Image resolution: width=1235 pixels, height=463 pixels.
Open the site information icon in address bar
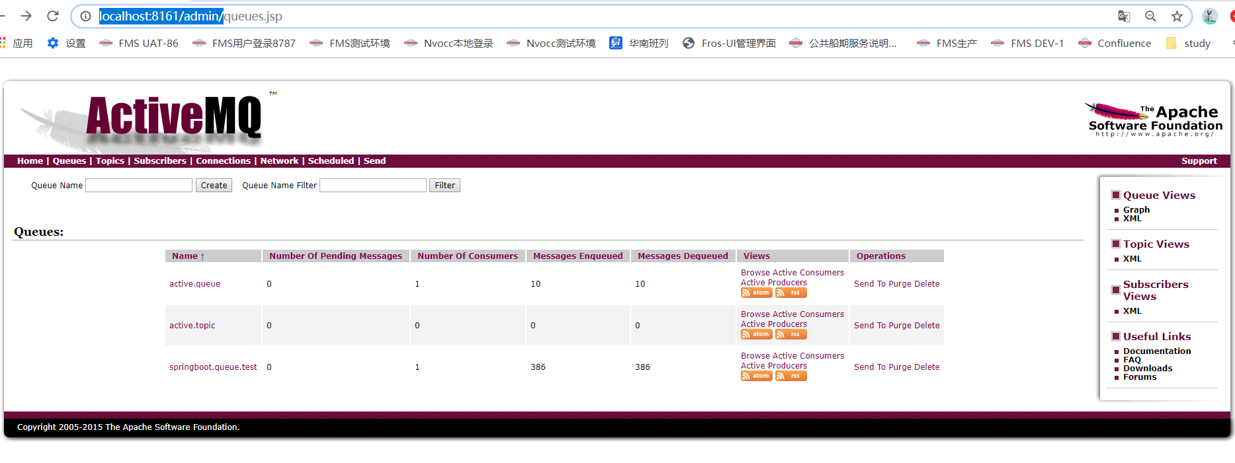pos(85,16)
